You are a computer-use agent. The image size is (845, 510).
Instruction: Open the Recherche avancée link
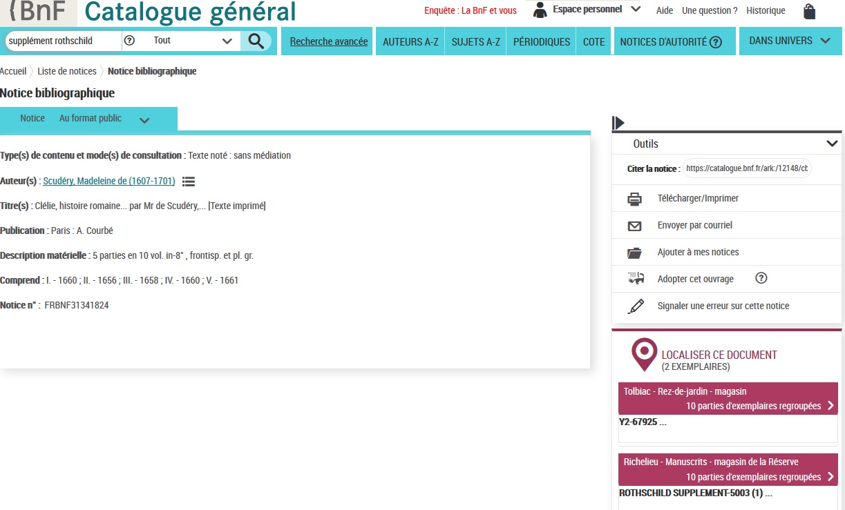(x=328, y=42)
